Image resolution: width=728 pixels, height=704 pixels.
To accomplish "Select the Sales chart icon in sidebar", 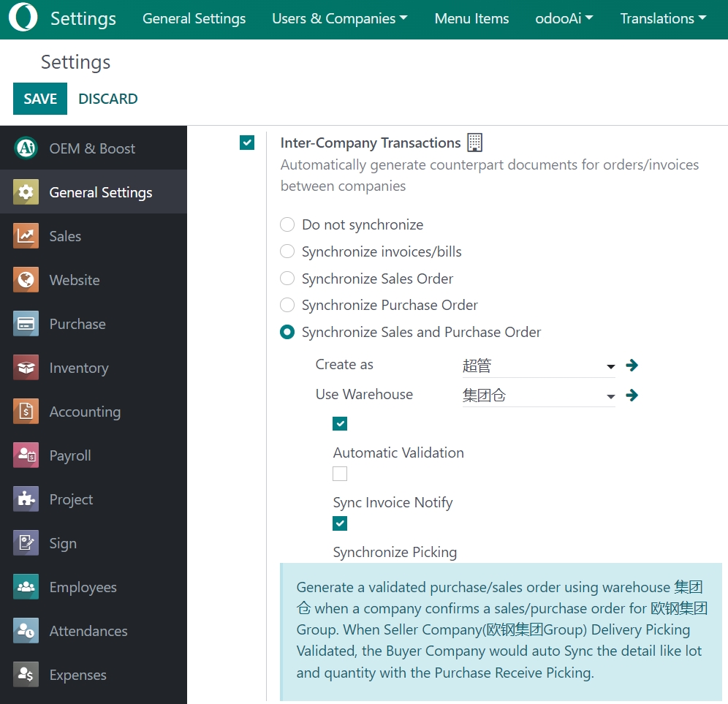I will (x=26, y=236).
